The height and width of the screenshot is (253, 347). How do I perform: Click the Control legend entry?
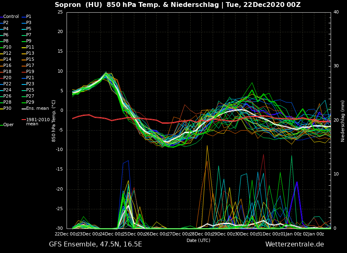pyautogui.click(x=11, y=17)
